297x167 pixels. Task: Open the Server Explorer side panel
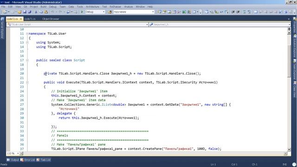click(x=2, y=28)
